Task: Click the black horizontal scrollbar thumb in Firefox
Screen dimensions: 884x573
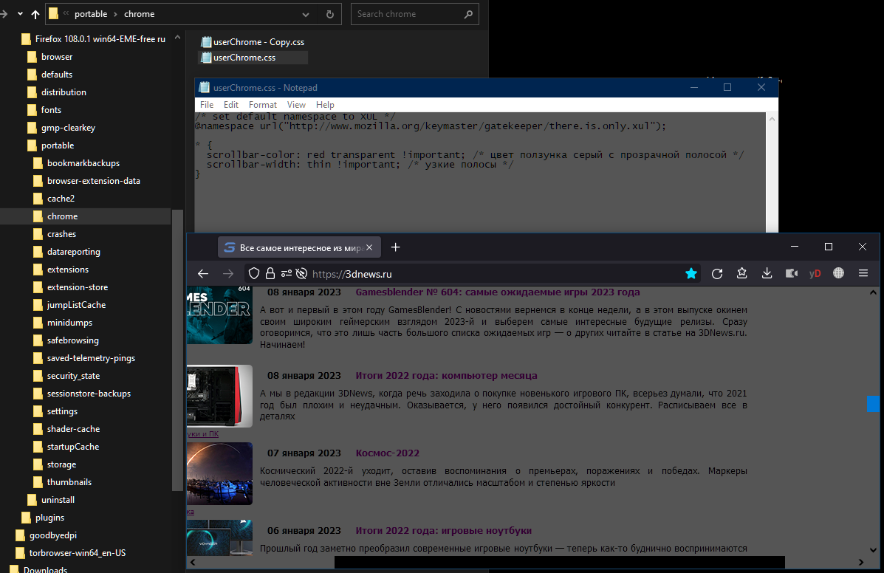Action: coord(559,562)
